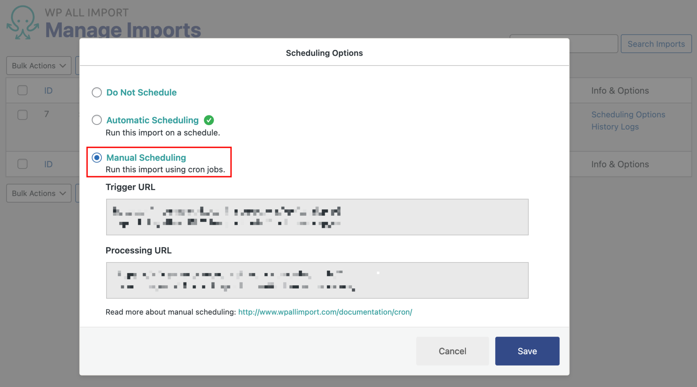
Task: Click the WP All Import octopus logo
Action: (22, 21)
